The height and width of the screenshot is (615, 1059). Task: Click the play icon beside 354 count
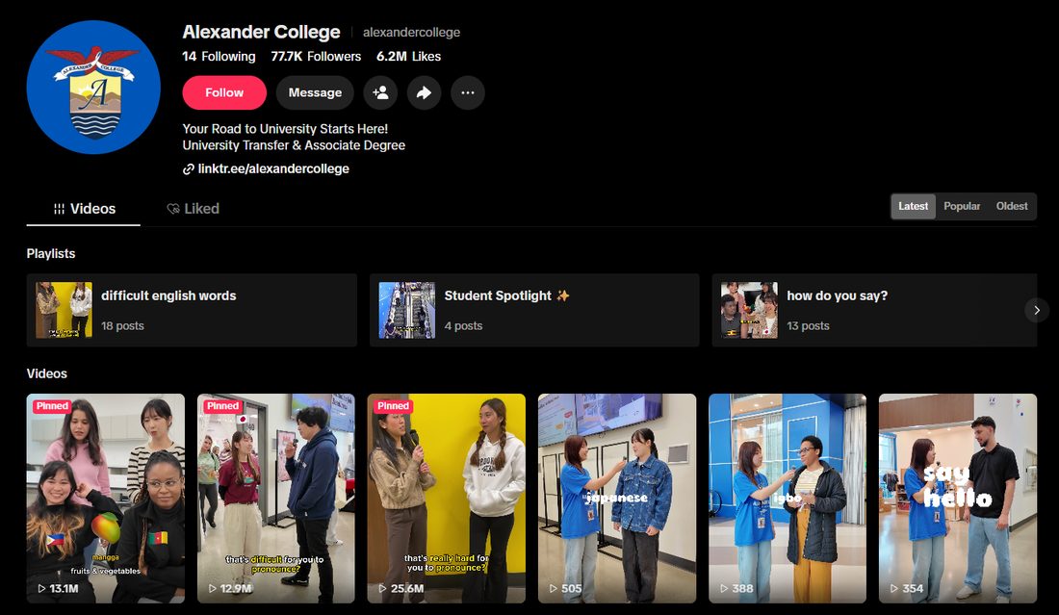893,589
